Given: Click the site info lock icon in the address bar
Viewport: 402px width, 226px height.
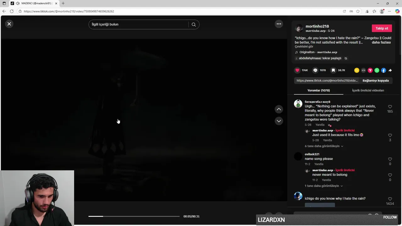Looking at the screenshot, I should click(20, 11).
